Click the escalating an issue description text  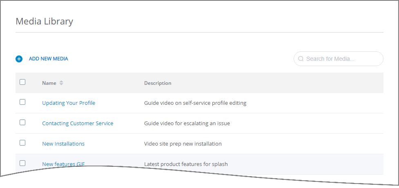[x=187, y=123]
